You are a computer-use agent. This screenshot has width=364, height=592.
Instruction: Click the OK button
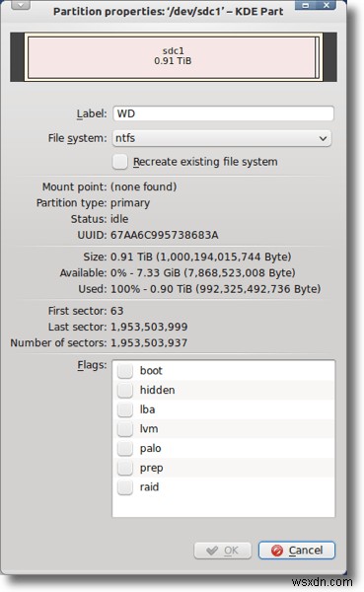tap(223, 551)
